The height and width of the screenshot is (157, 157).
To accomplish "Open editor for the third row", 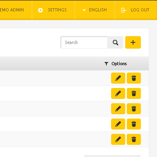I will pos(118,109).
